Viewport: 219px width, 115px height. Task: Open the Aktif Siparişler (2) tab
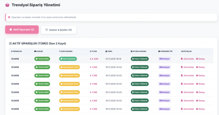click(22, 30)
